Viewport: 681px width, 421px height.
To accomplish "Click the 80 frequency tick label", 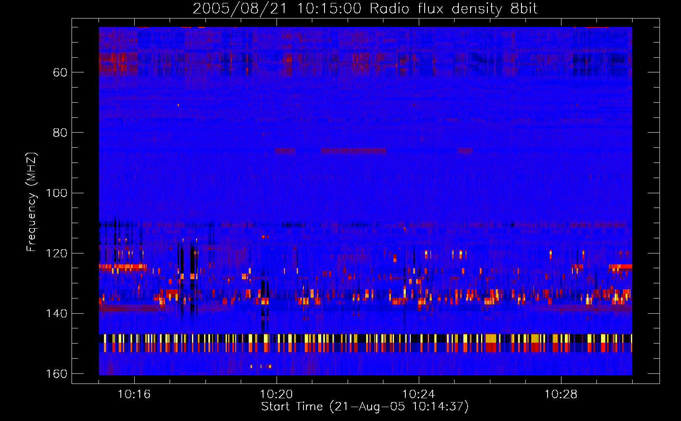I will [x=60, y=133].
